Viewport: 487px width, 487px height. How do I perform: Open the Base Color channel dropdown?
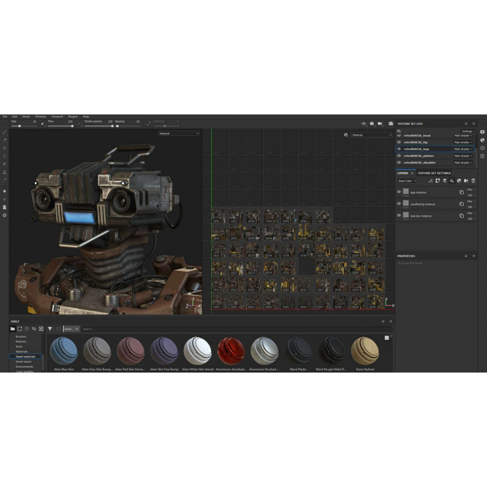click(x=407, y=181)
